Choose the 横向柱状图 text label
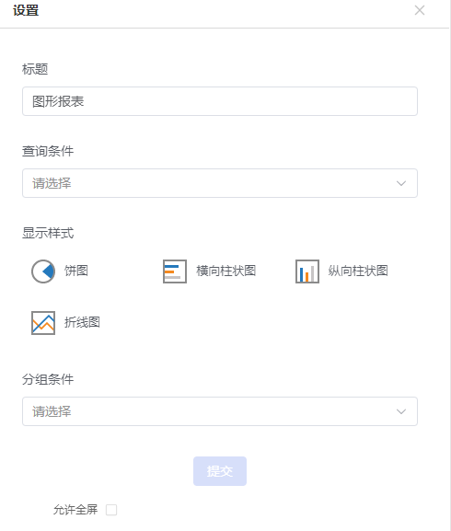 pos(226,271)
